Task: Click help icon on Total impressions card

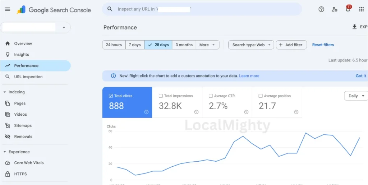Action: point(197,112)
